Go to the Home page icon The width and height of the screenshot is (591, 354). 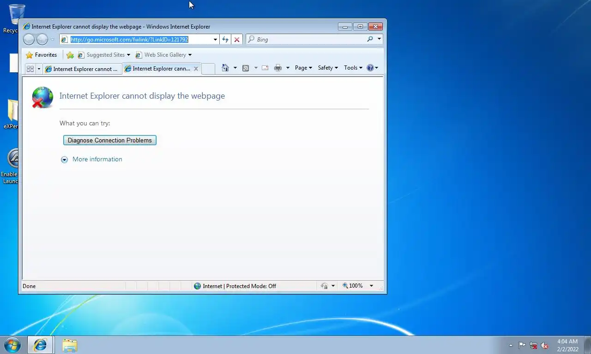(225, 68)
